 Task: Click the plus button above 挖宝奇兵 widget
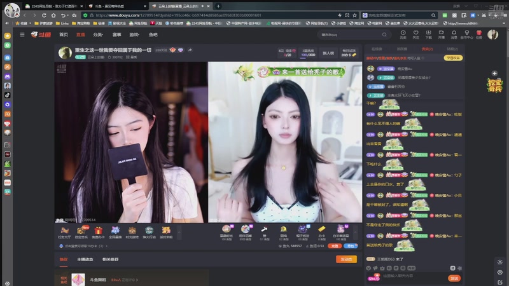tap(494, 73)
